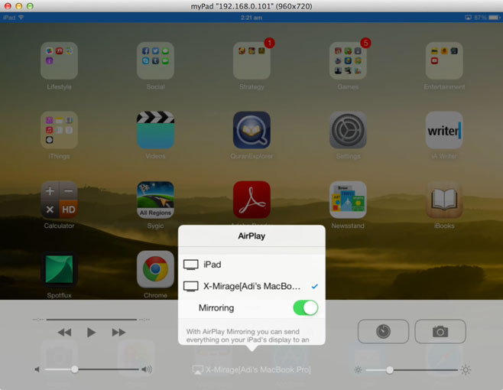Click the AirPlay mirroring status bar icon

pos(469,18)
